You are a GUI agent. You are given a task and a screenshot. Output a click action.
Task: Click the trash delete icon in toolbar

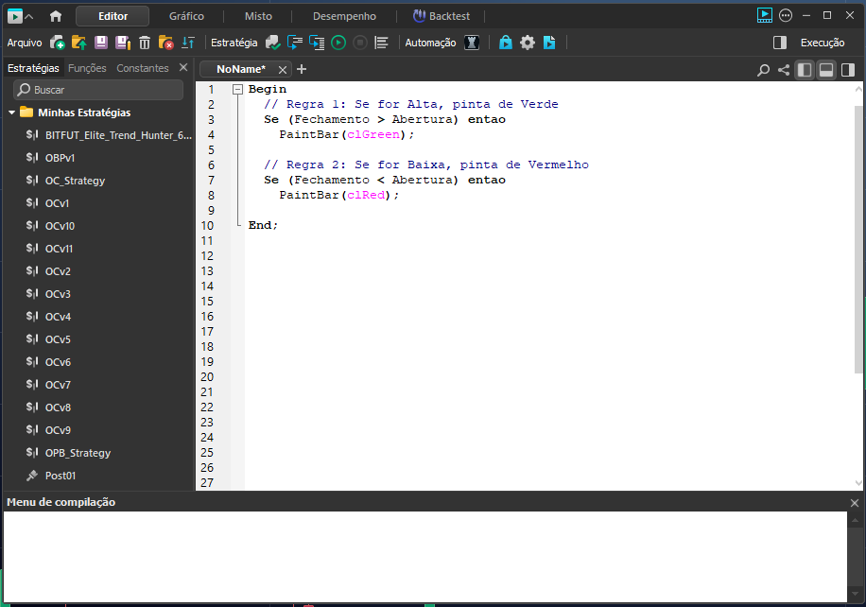145,43
